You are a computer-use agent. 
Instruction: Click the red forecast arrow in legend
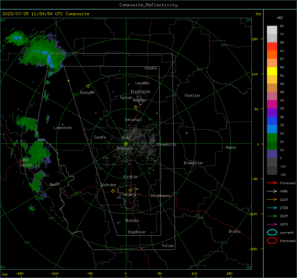click(272, 183)
